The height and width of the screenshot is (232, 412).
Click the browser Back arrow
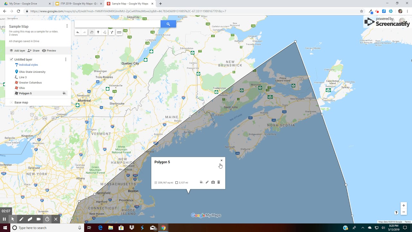click(5, 11)
